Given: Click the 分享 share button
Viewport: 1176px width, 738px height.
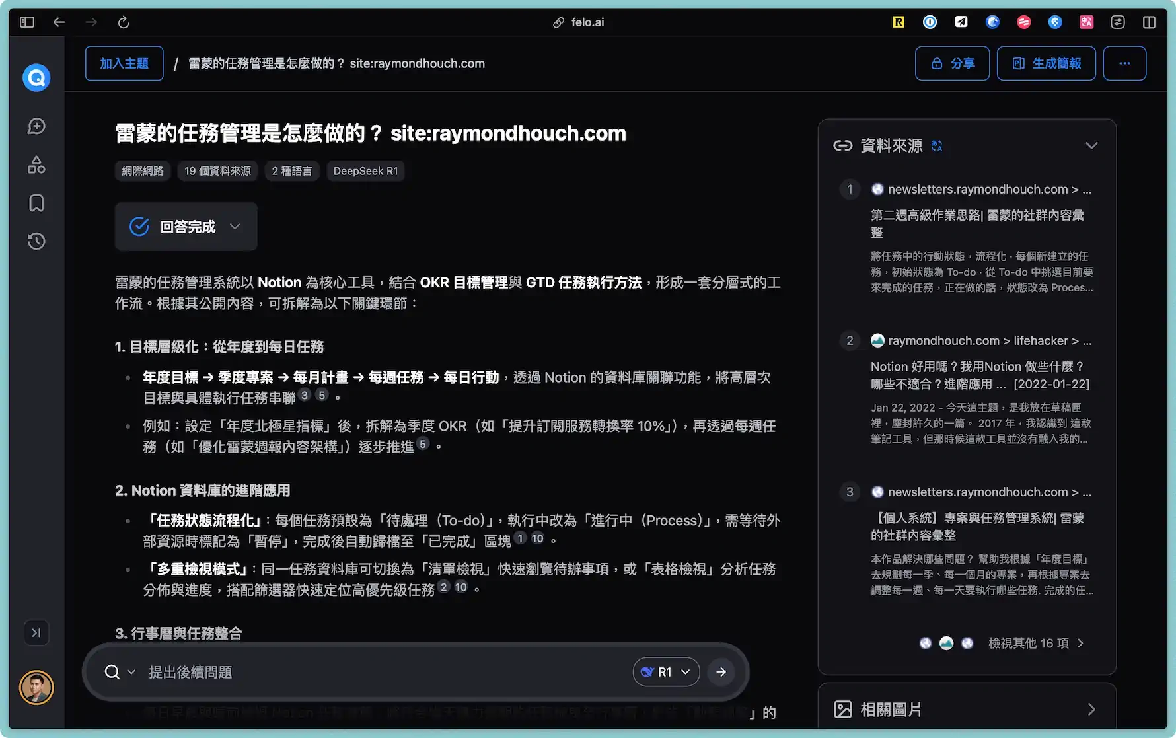Looking at the screenshot, I should click(952, 63).
